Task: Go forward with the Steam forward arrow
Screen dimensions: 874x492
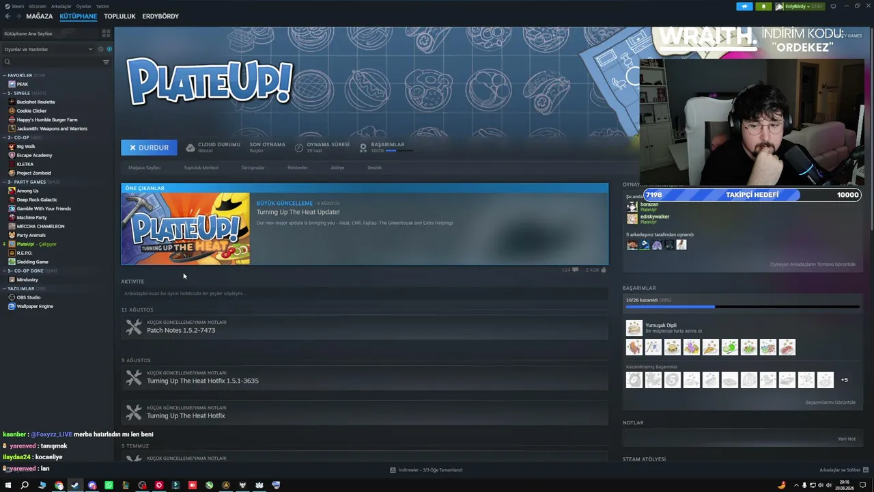Action: point(17,16)
